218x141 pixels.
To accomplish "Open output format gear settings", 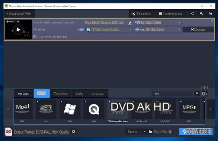I will pyautogui.click(x=74, y=132).
